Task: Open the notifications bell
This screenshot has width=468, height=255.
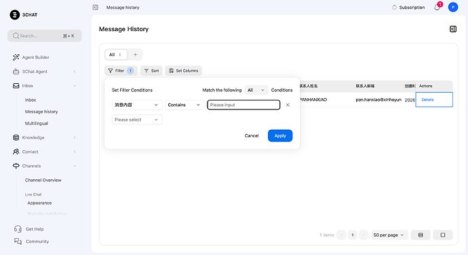Action: pyautogui.click(x=437, y=7)
